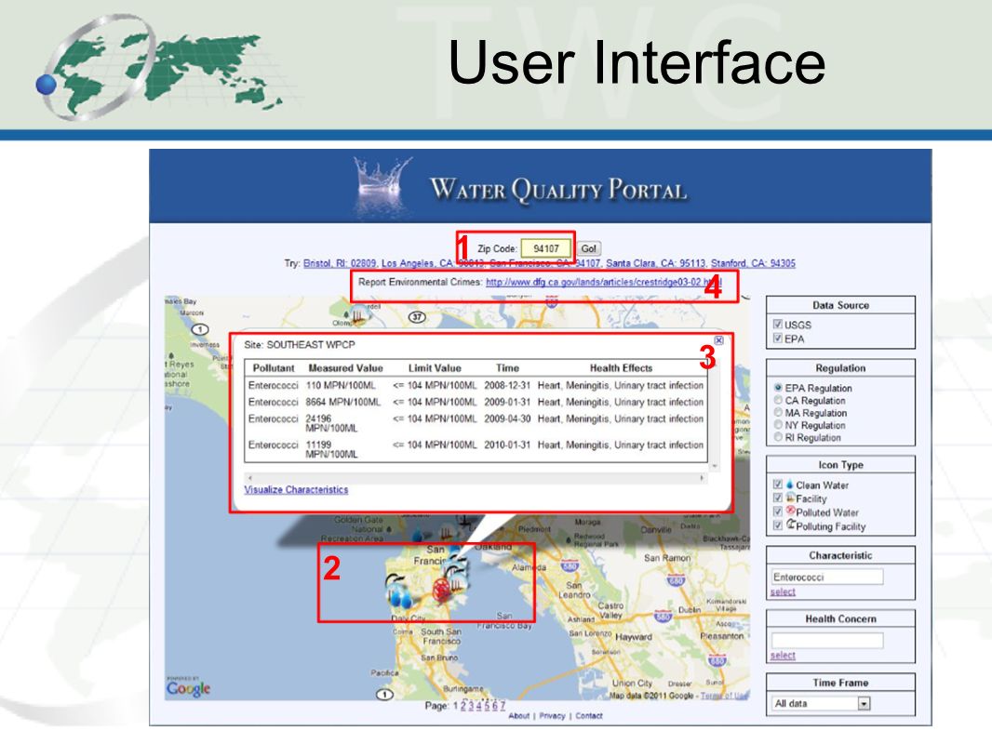Viewport: 992px width, 744px height.
Task: Open the Privacy footer link
Action: (553, 715)
